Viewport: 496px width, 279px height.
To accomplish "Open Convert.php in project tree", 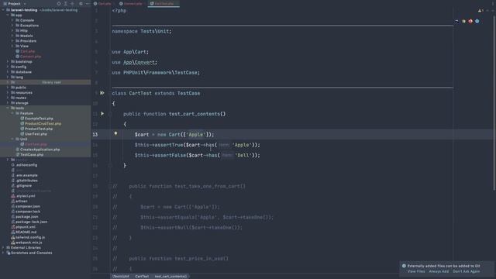I will coord(31,57).
